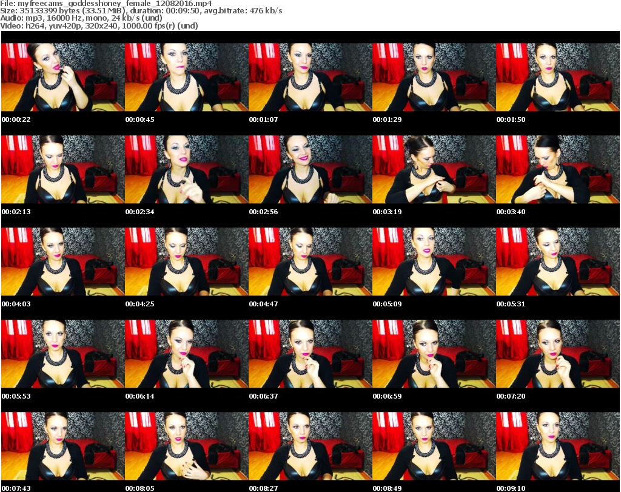Open the frame captured at 00:03:19
The image size is (621, 492).
click(x=434, y=169)
